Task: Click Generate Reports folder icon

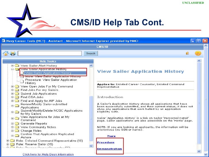Action: [17, 123]
